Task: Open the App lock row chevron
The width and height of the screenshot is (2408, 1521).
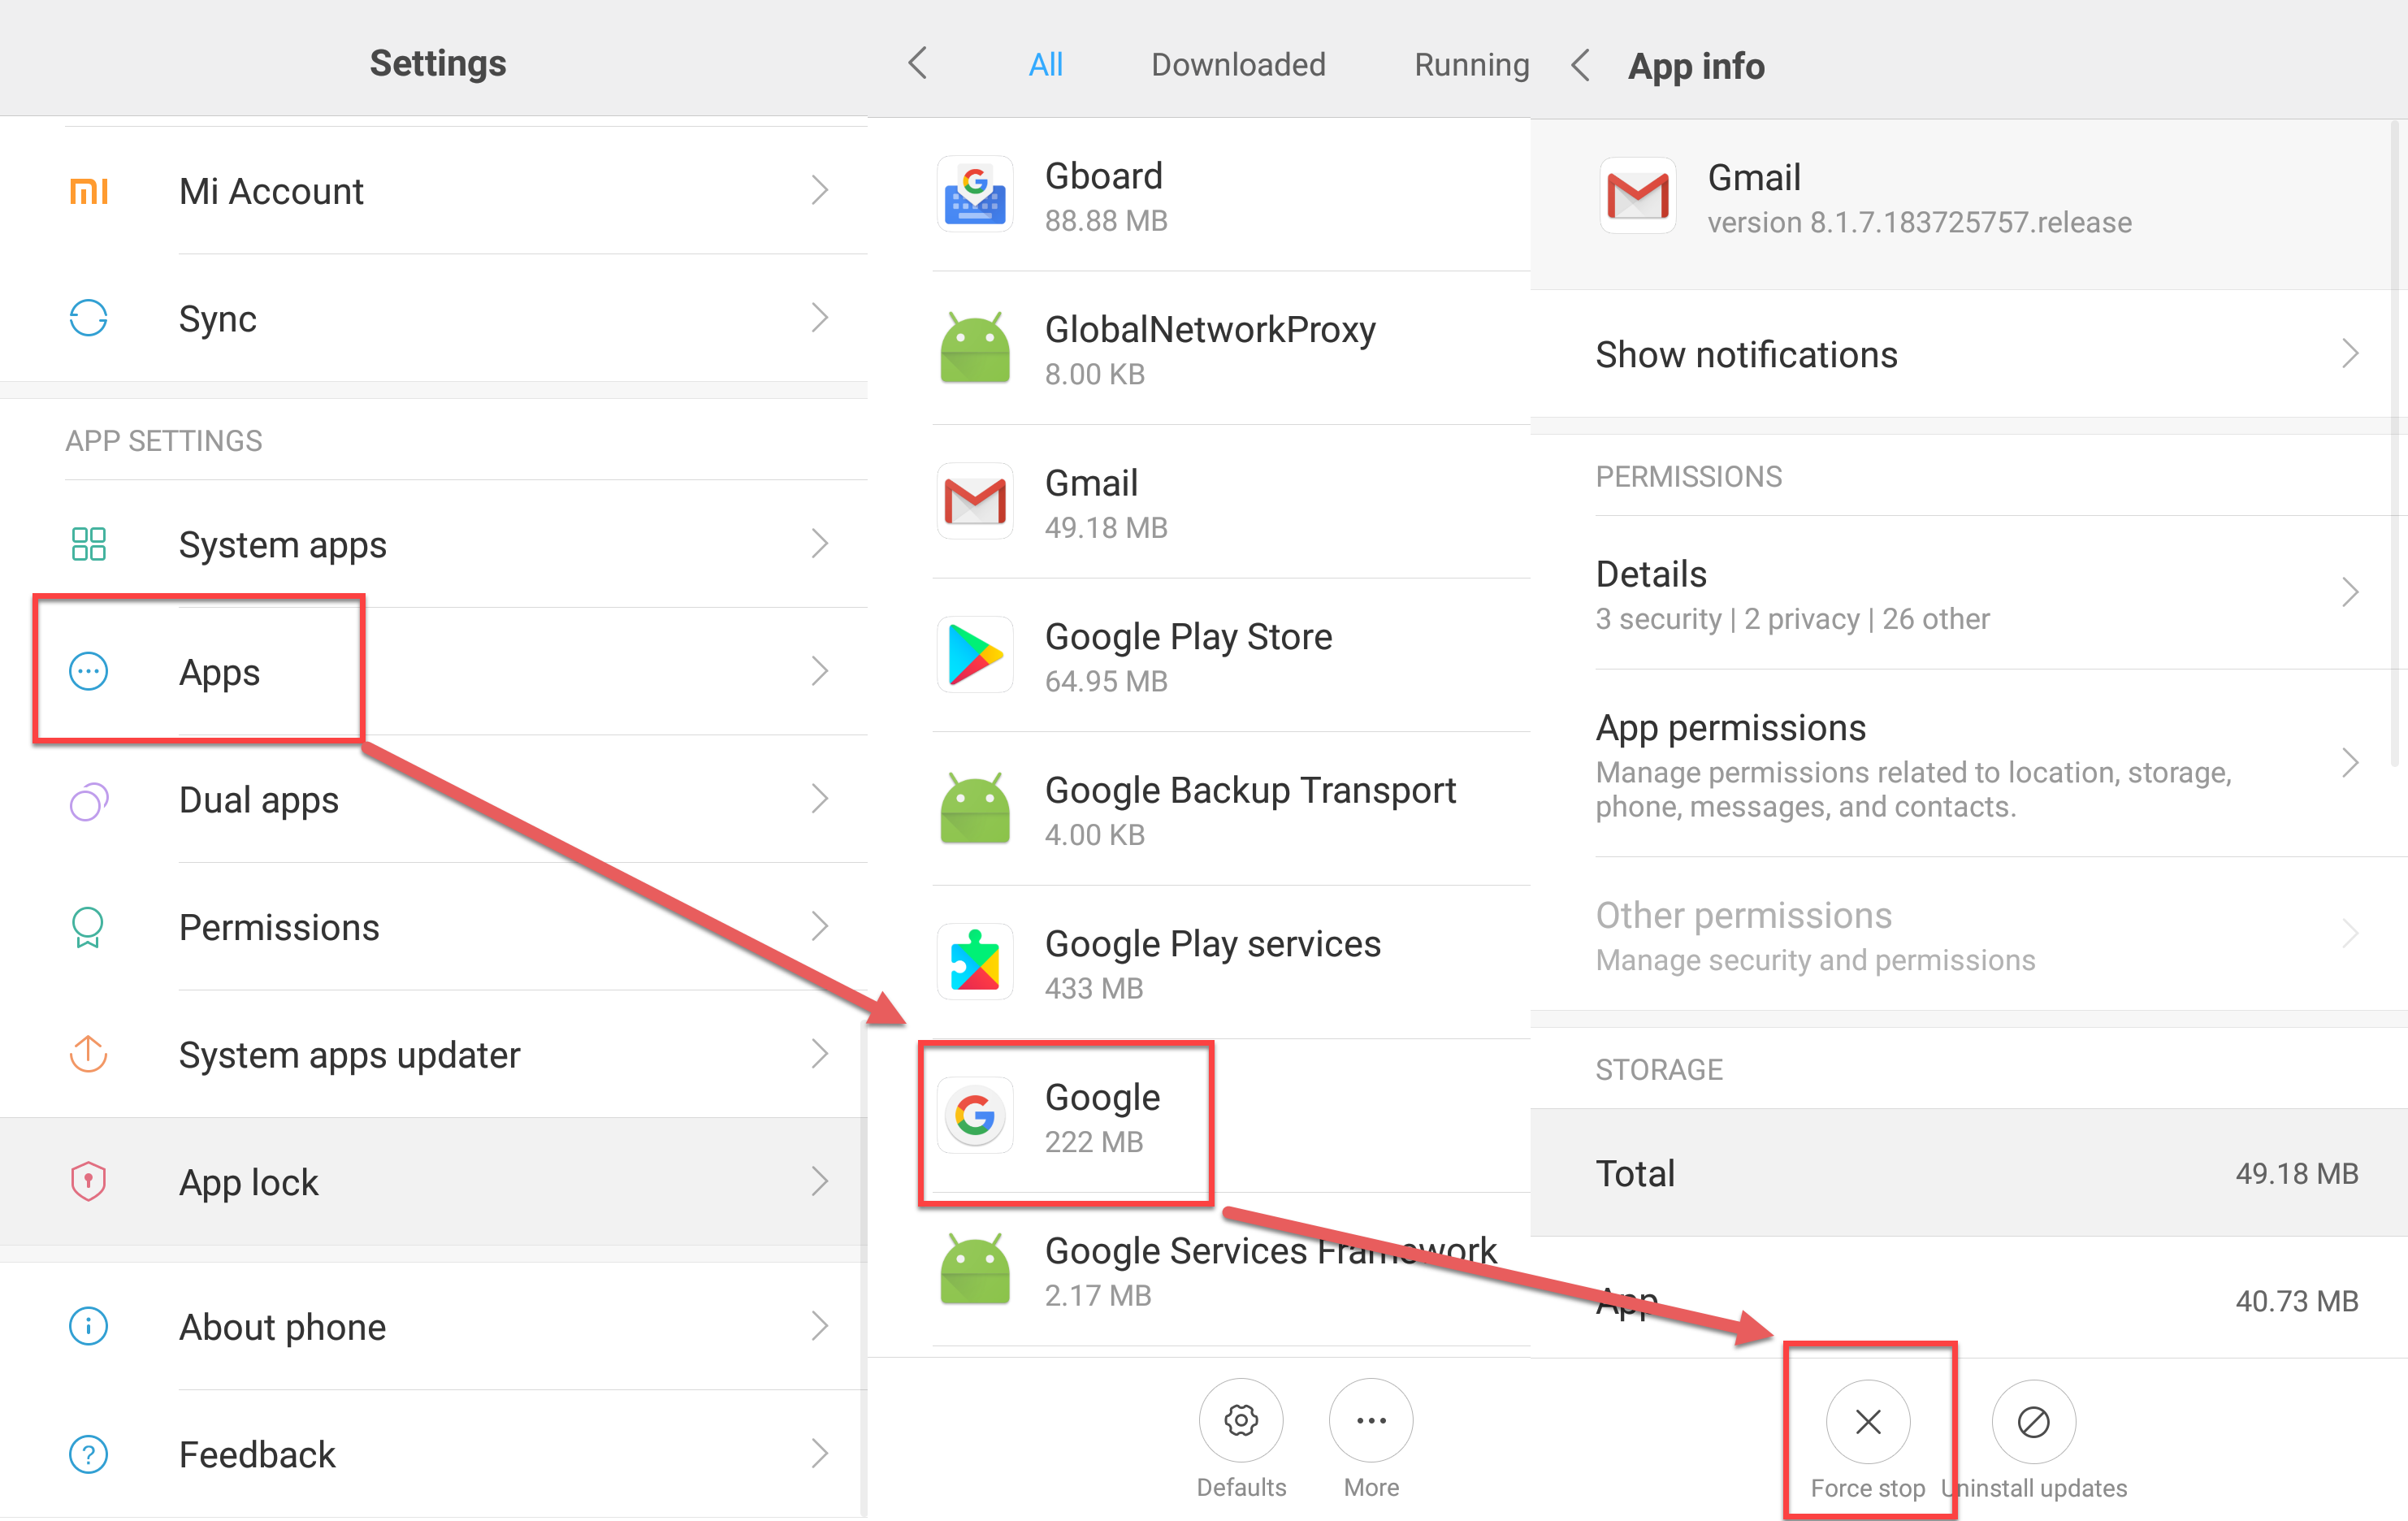Action: (820, 1181)
